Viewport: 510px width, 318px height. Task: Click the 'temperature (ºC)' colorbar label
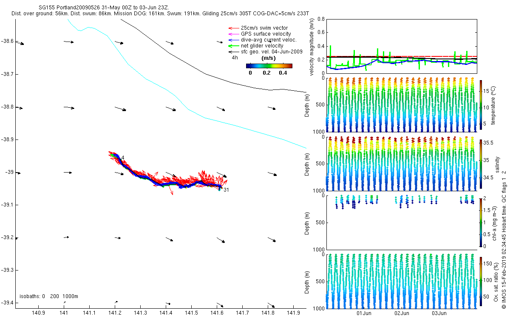coord(494,105)
